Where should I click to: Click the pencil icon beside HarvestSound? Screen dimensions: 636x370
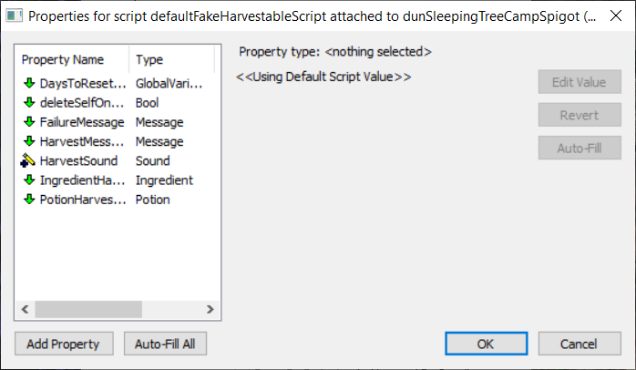(28, 160)
